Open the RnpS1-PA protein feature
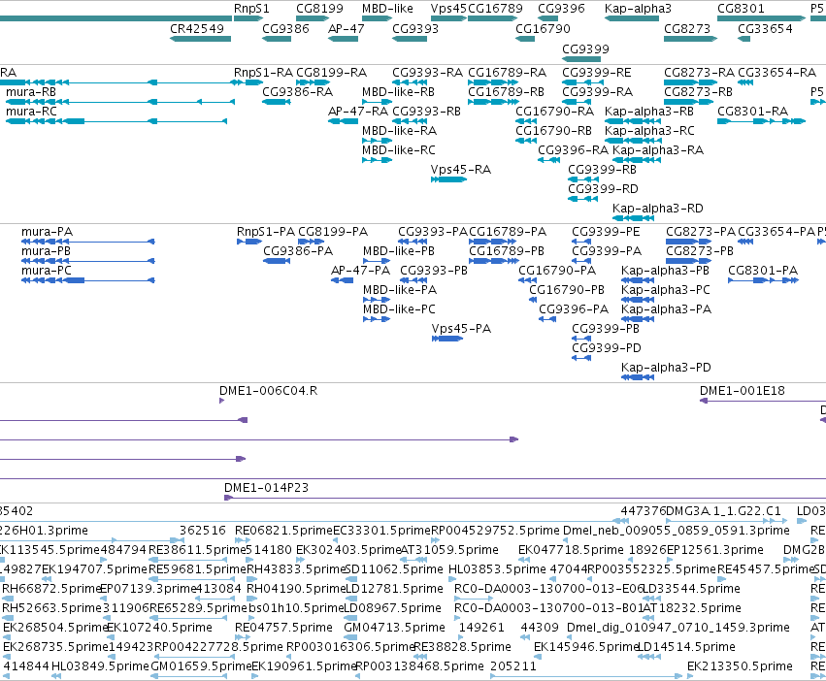 (x=249, y=242)
